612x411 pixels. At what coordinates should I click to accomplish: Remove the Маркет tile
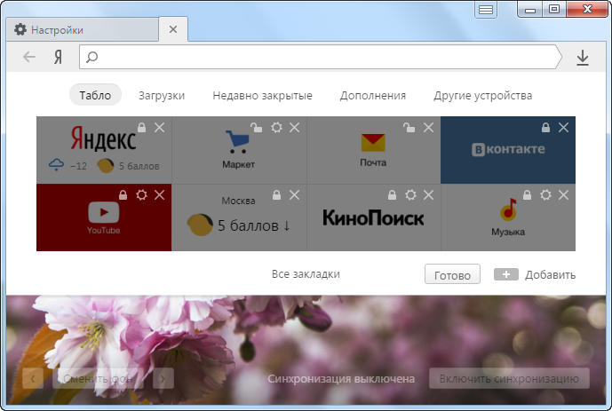(294, 128)
